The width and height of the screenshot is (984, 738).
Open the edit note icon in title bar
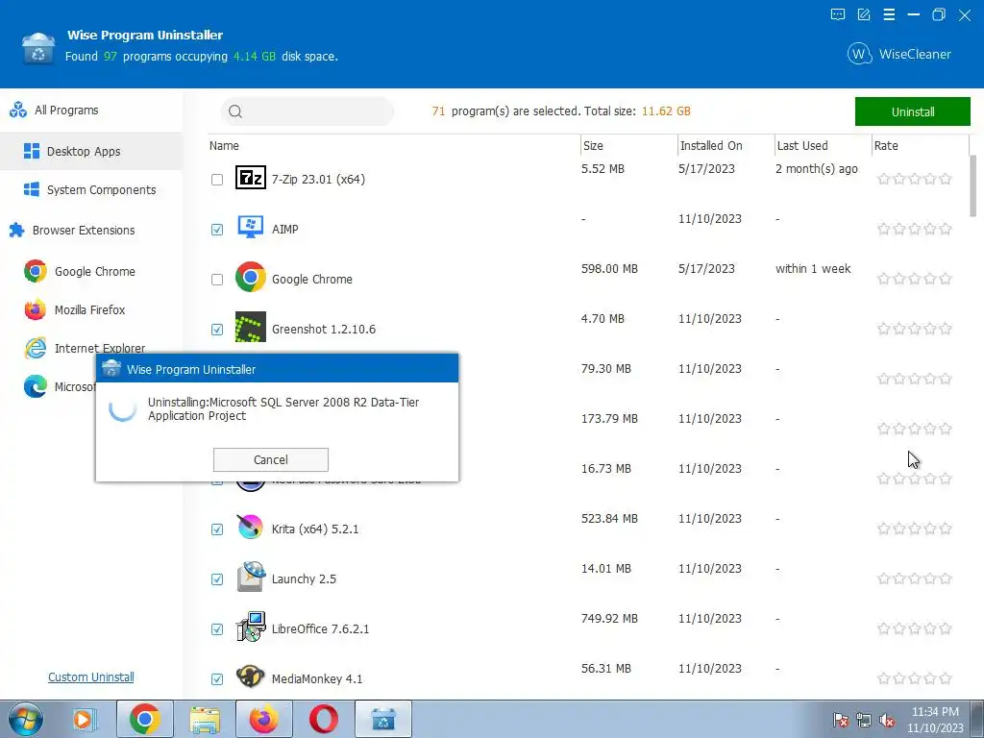tap(864, 14)
